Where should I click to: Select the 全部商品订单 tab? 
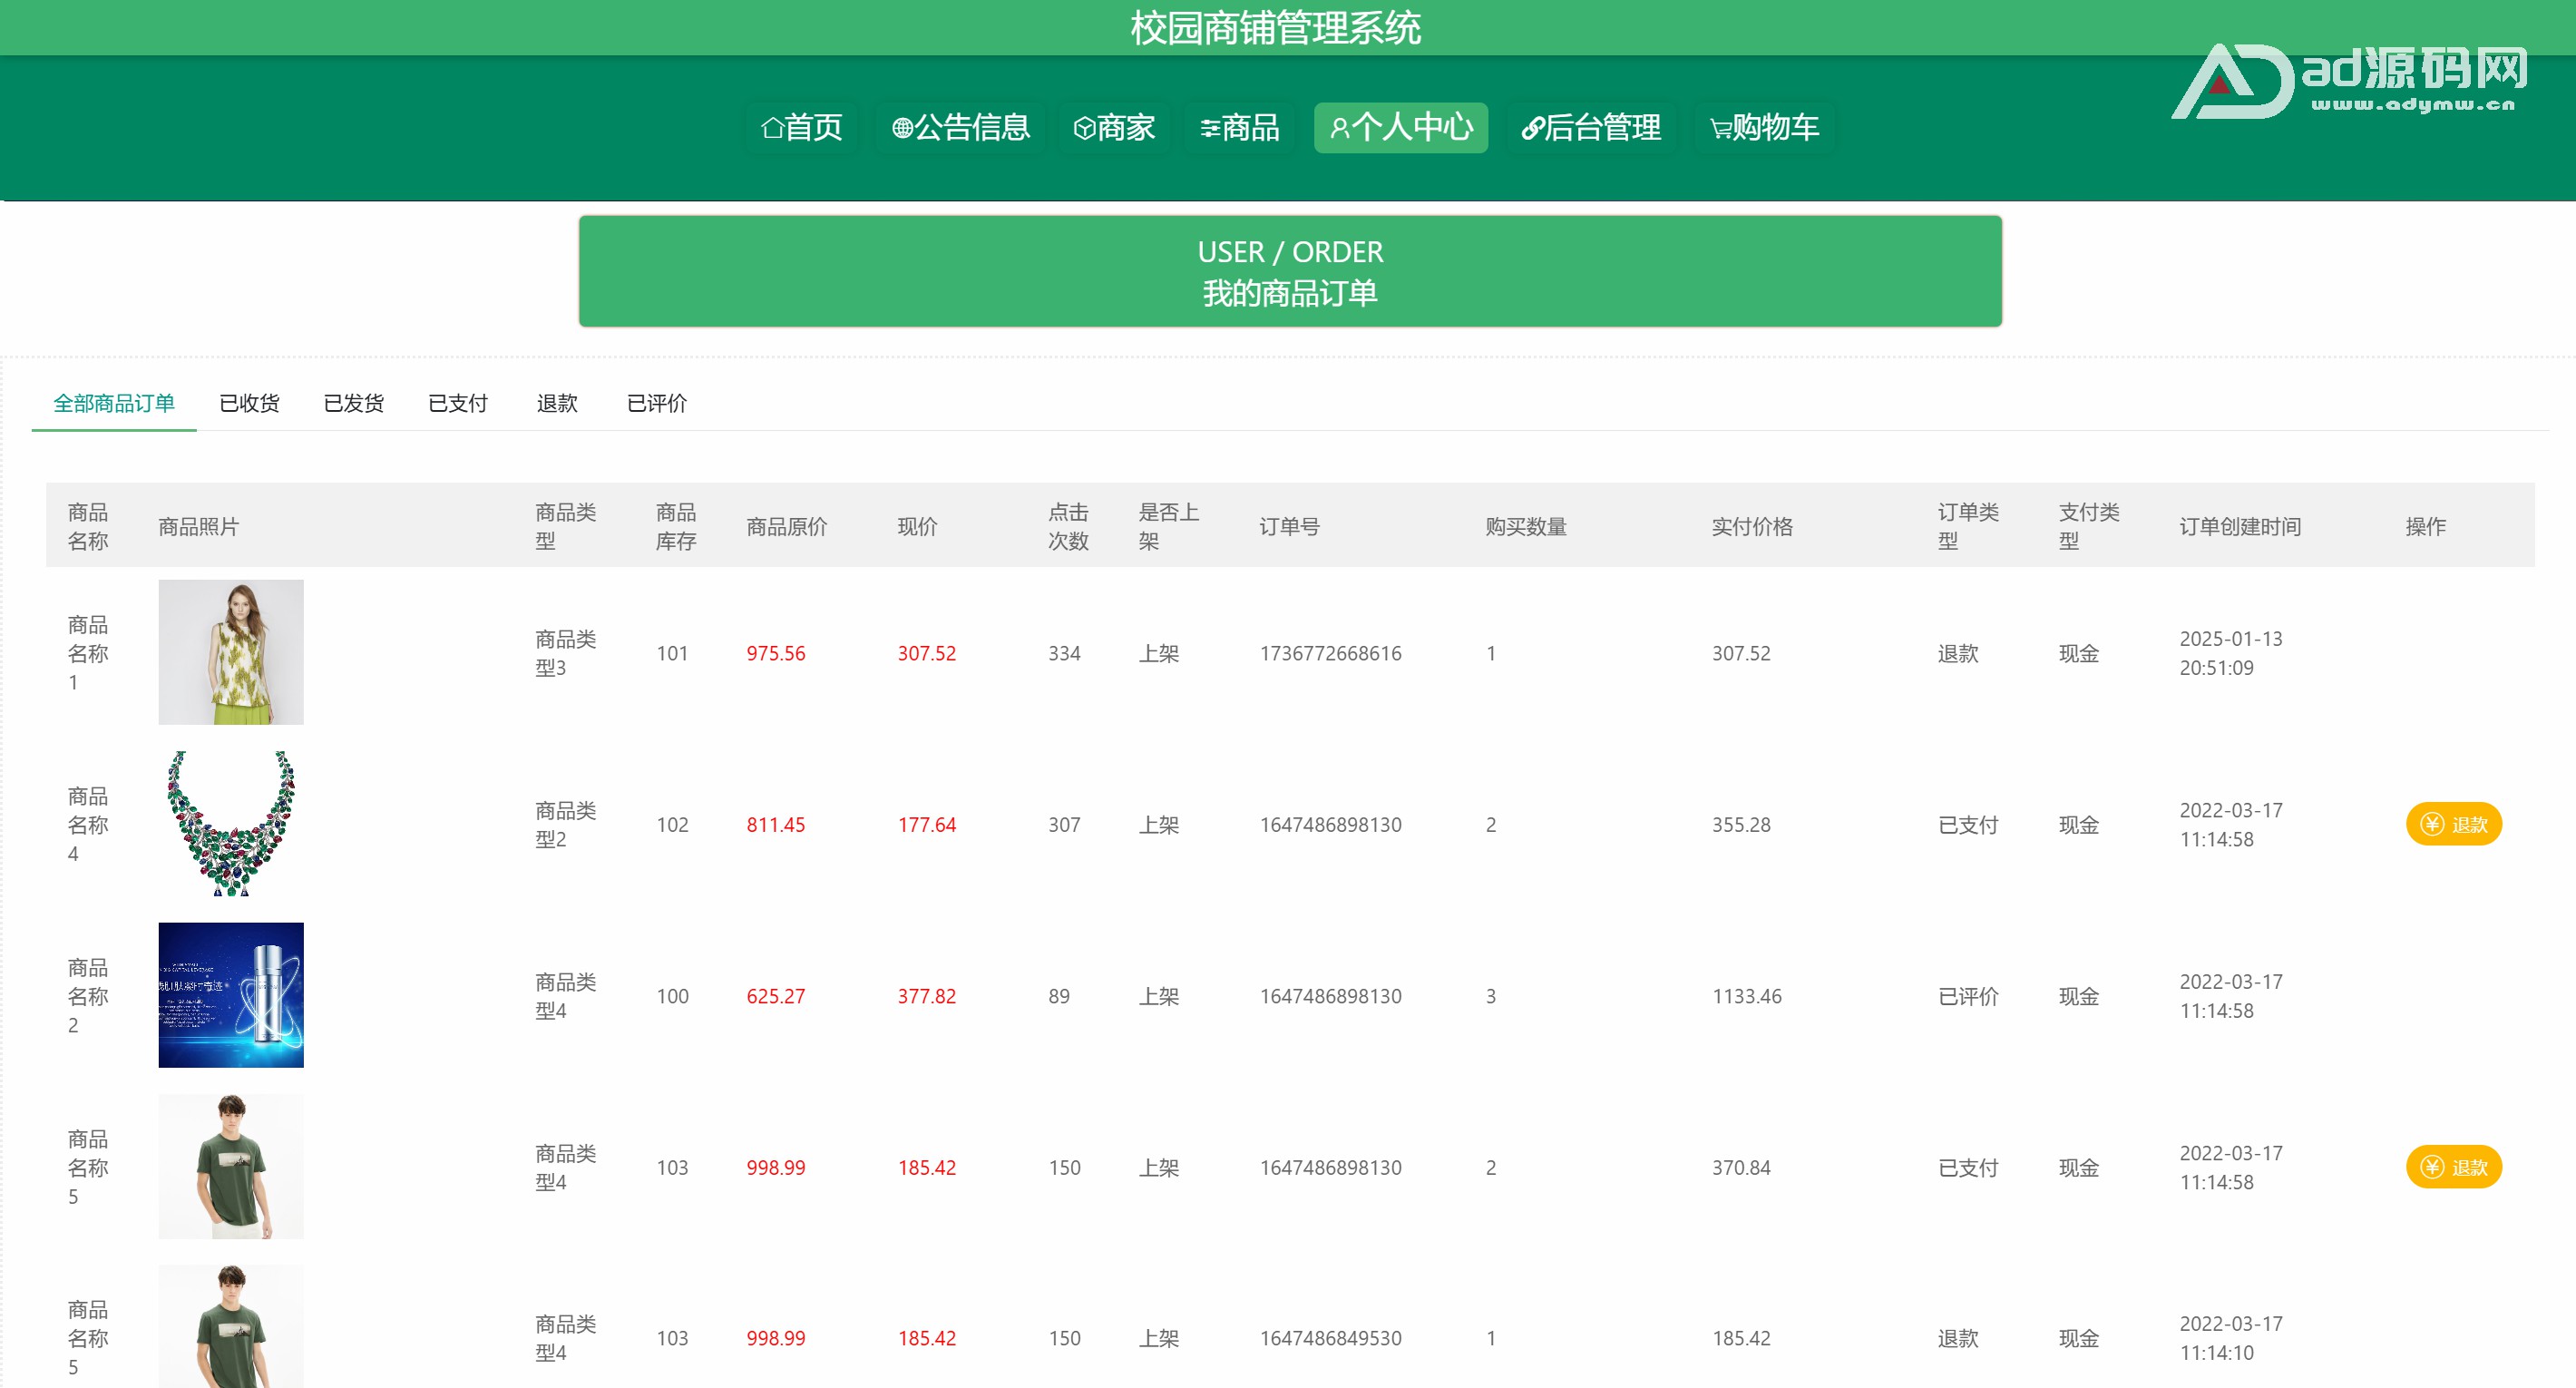coord(114,403)
